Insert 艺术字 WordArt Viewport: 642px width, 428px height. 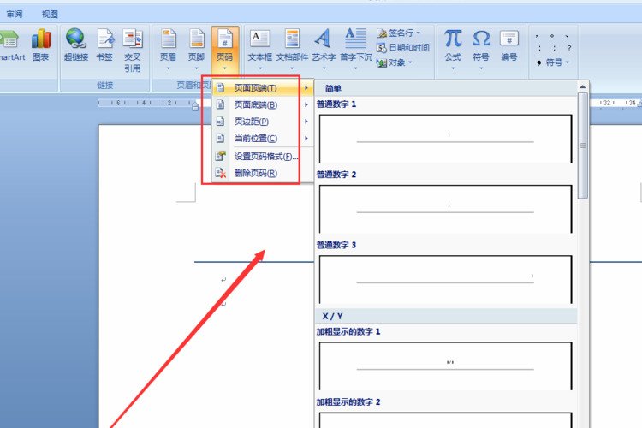click(324, 49)
